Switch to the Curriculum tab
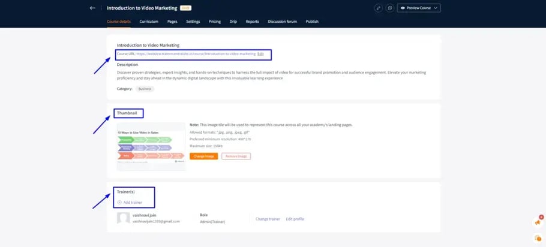This screenshot has width=546, height=247. [x=149, y=22]
